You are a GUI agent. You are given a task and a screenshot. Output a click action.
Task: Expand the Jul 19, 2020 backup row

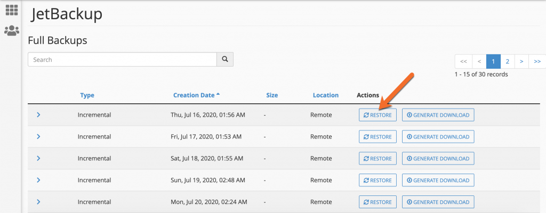click(x=38, y=181)
